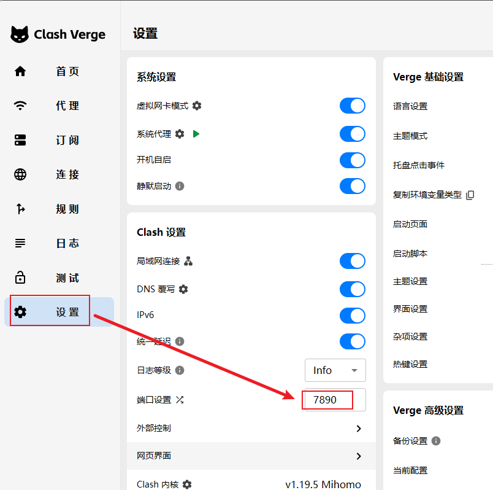Image resolution: width=493 pixels, height=490 pixels.
Task: Open gear settings for DNS 覆写
Action: click(x=183, y=289)
